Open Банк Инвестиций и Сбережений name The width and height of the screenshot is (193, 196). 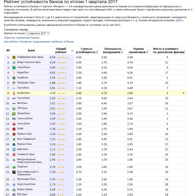point(28,173)
